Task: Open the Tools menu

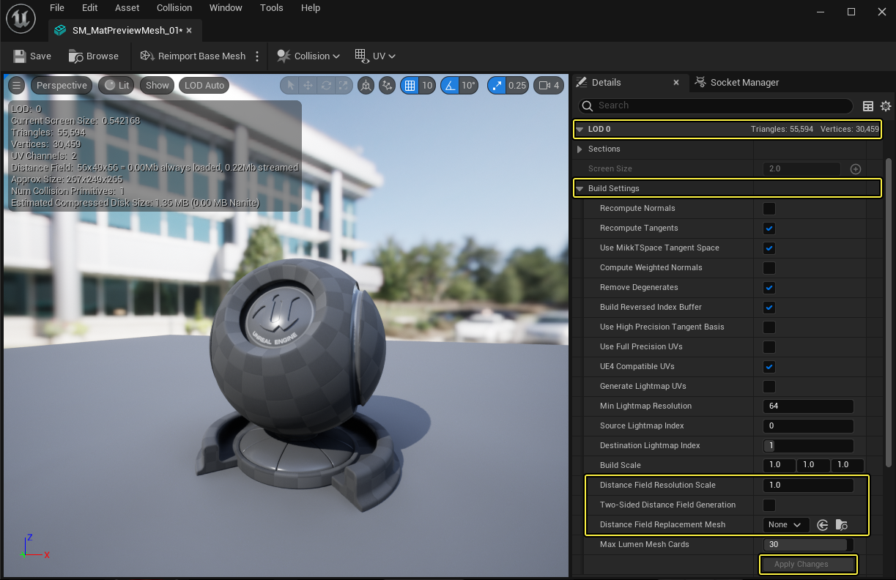Action: click(x=272, y=7)
